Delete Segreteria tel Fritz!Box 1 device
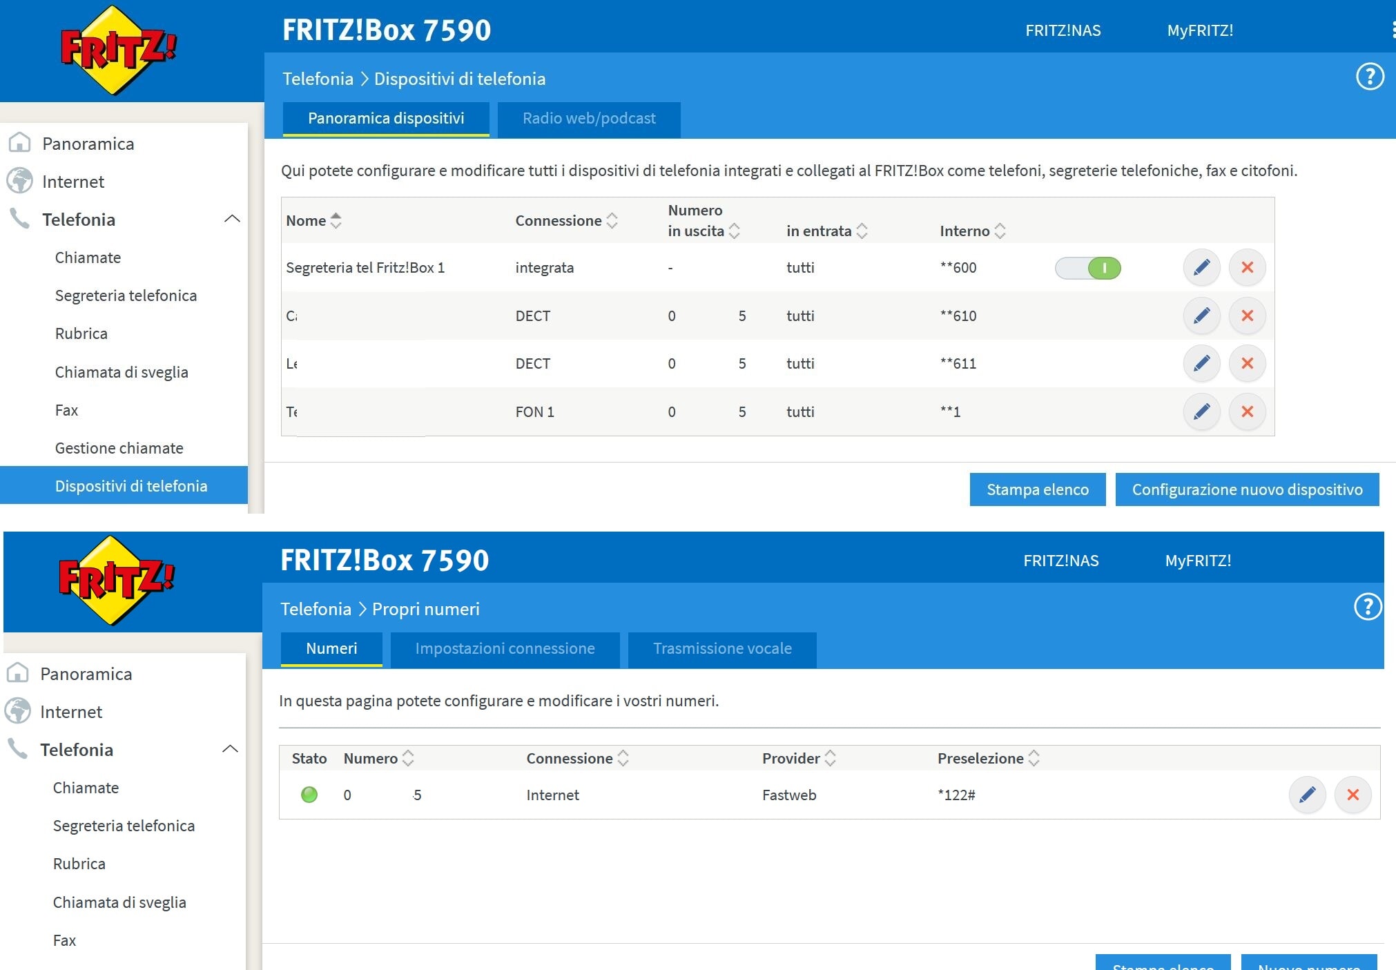The width and height of the screenshot is (1396, 970). pos(1247,267)
